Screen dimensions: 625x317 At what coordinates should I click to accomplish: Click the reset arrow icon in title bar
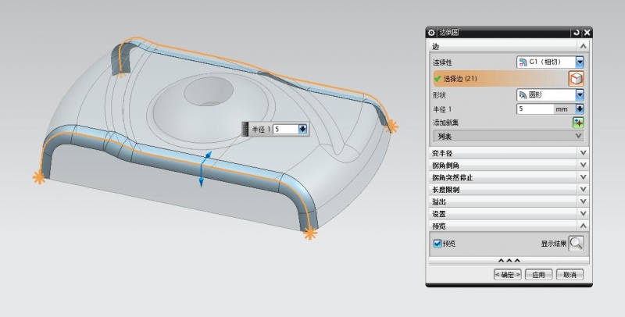click(x=577, y=33)
